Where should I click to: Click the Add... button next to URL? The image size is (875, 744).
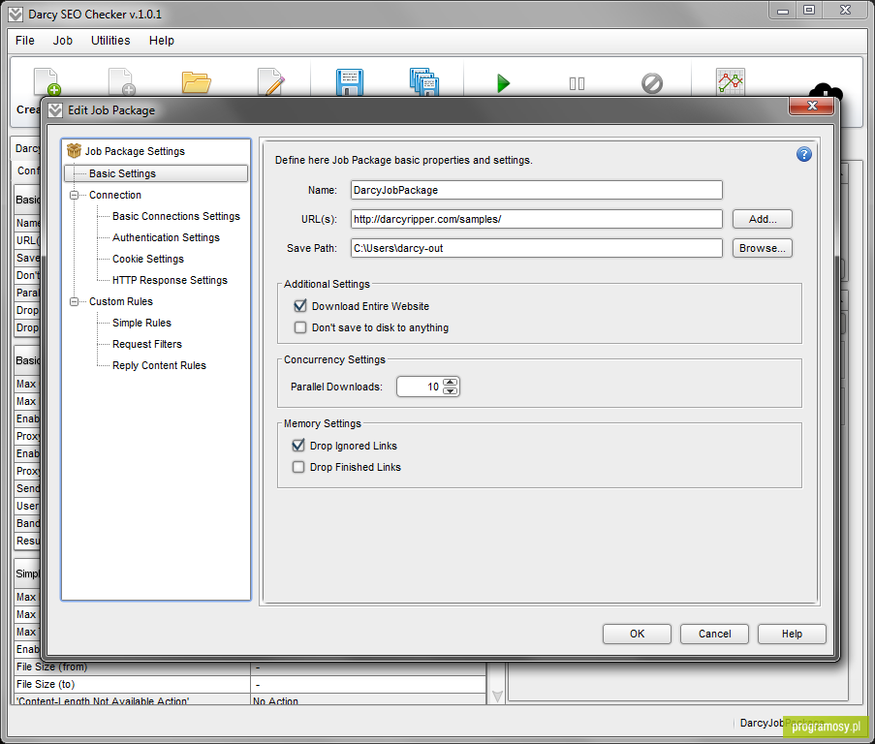pos(762,219)
